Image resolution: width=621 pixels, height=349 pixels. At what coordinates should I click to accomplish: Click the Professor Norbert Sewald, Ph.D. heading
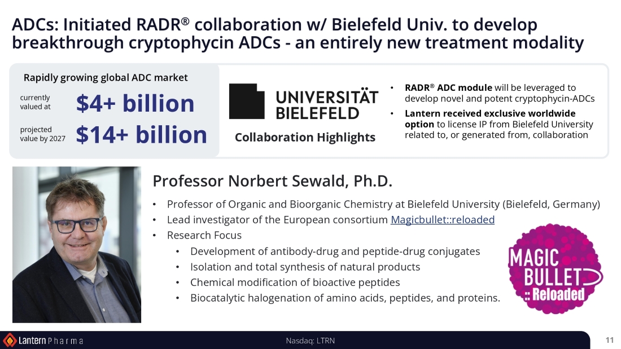[272, 181]
